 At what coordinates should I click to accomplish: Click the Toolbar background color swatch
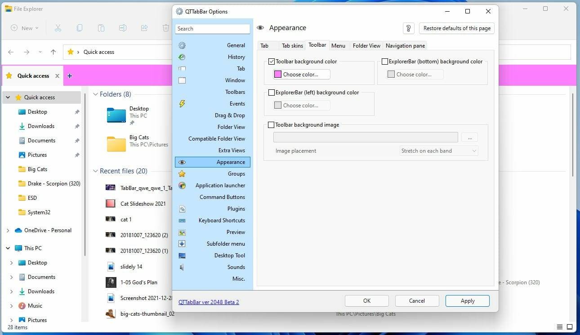click(277, 74)
